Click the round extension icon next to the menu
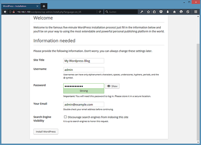 tap(188, 12)
